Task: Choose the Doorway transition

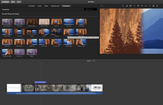Action: point(19,32)
